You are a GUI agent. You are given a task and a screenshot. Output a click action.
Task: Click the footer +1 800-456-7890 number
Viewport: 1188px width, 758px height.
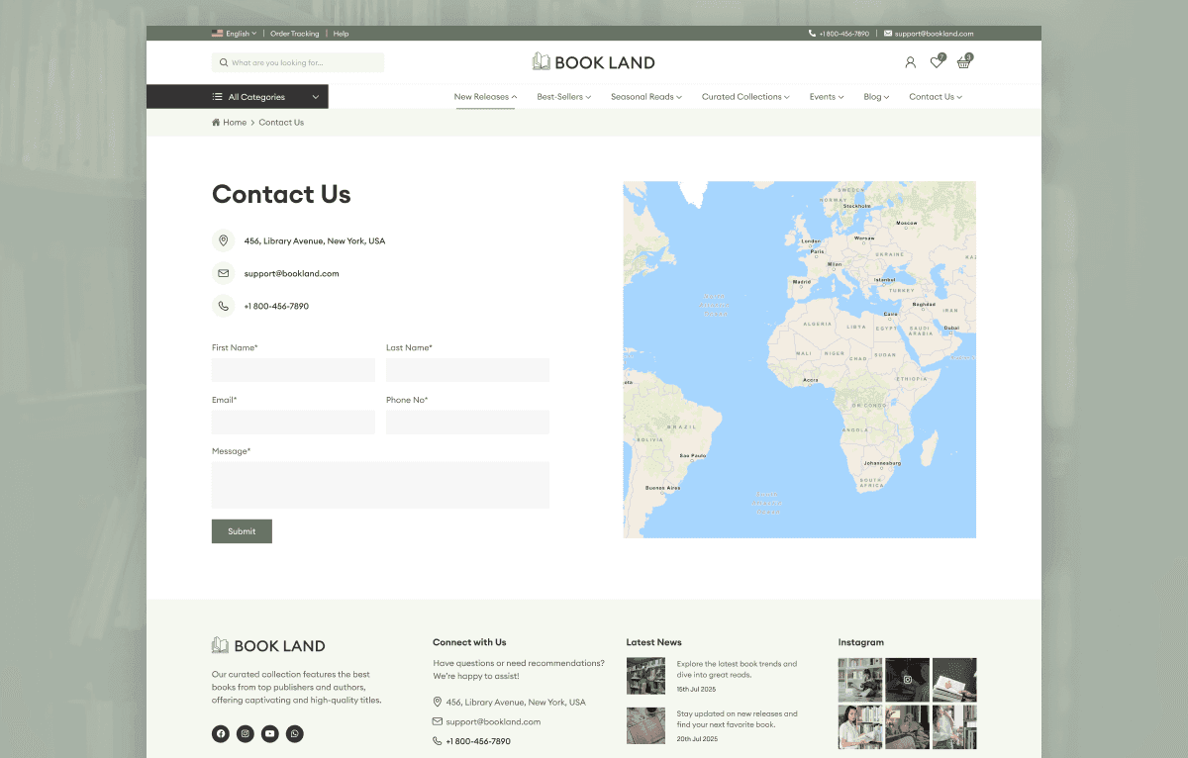click(478, 741)
